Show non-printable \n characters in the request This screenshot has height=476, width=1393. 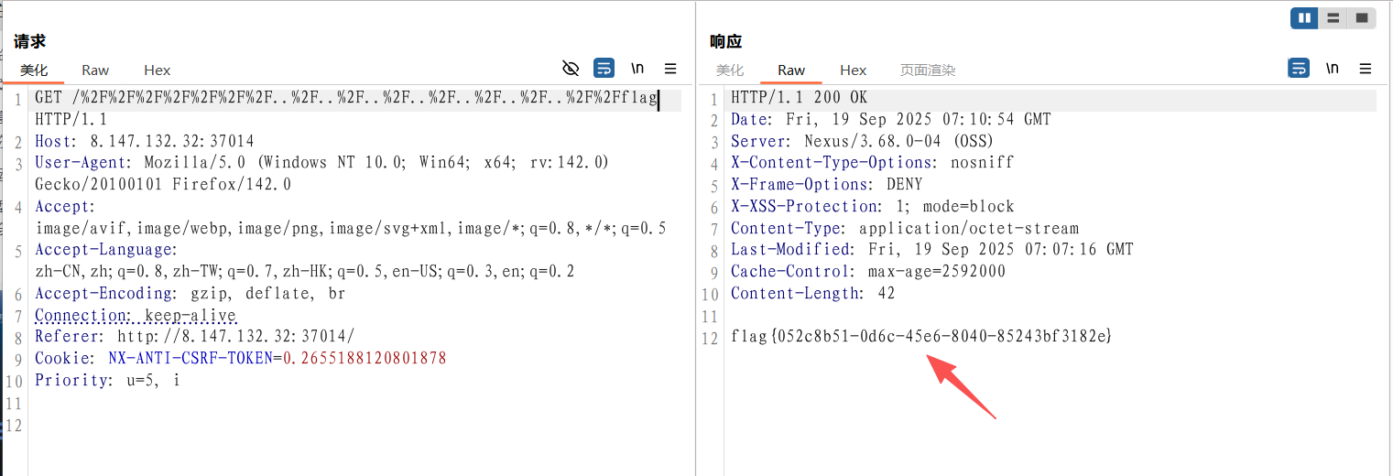point(637,69)
